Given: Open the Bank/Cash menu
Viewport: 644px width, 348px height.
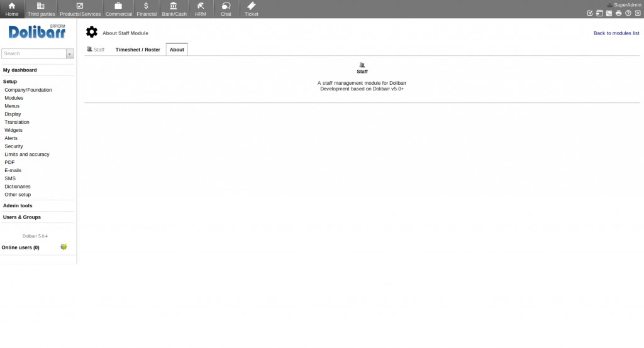Looking at the screenshot, I should [x=174, y=9].
